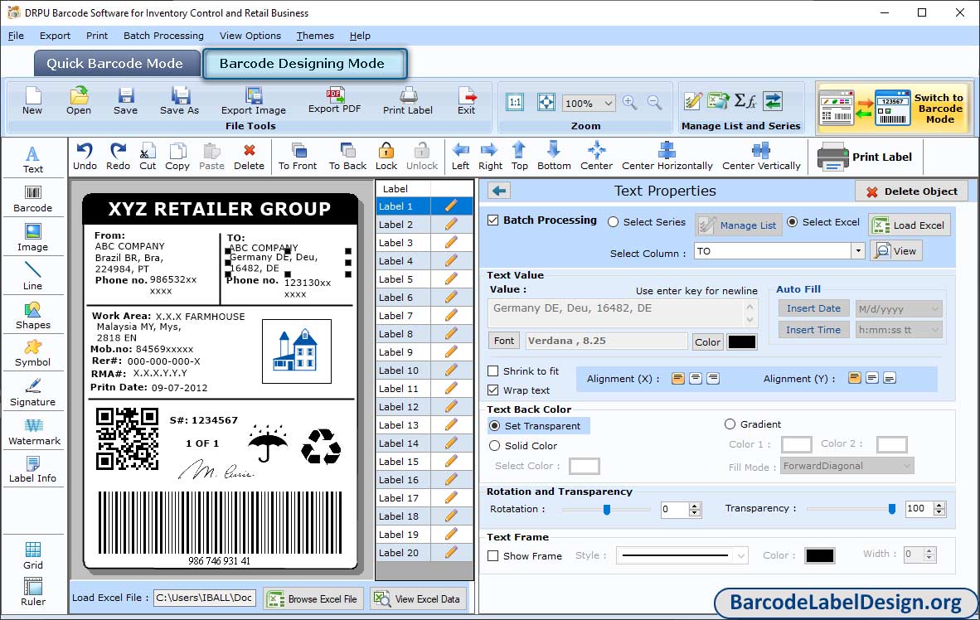Click the Rotation slider handle
The image size is (980, 620).
click(x=606, y=510)
